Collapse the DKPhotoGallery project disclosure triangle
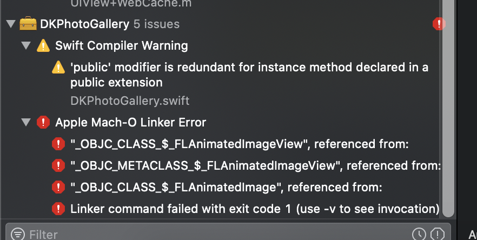The height and width of the screenshot is (240, 477). click(x=11, y=24)
